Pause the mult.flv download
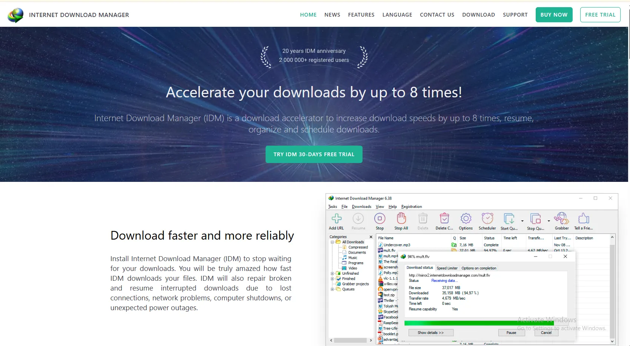The image size is (630, 346). (x=511, y=333)
